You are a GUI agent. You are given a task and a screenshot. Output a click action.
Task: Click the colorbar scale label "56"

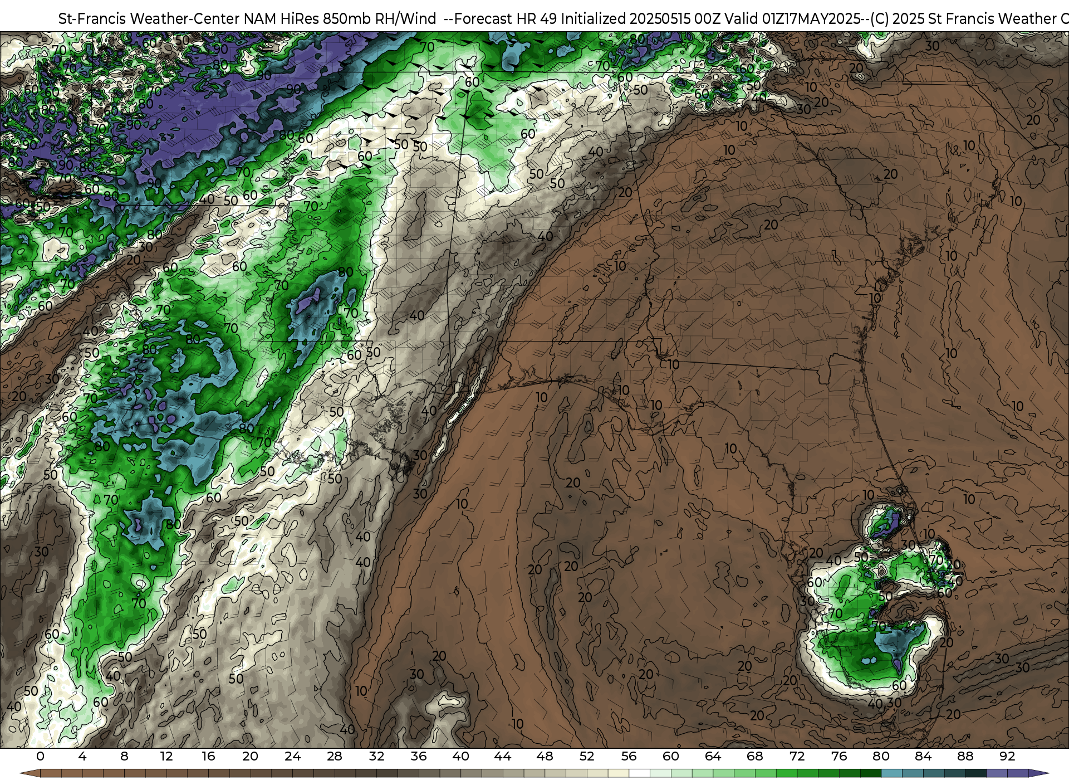coord(629,756)
